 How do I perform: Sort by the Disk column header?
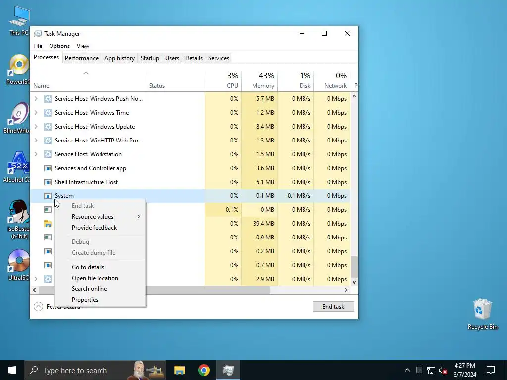coord(296,80)
